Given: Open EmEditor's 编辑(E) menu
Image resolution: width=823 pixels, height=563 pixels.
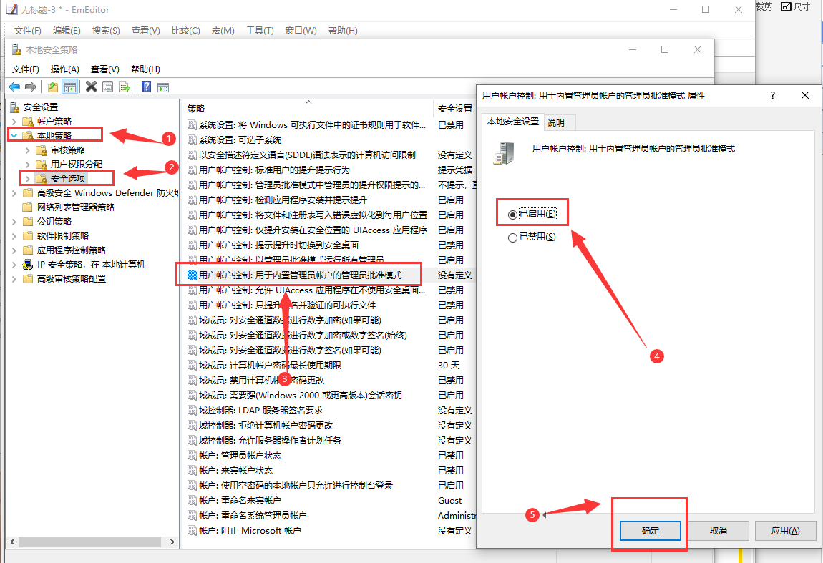Looking at the screenshot, I should (67, 31).
